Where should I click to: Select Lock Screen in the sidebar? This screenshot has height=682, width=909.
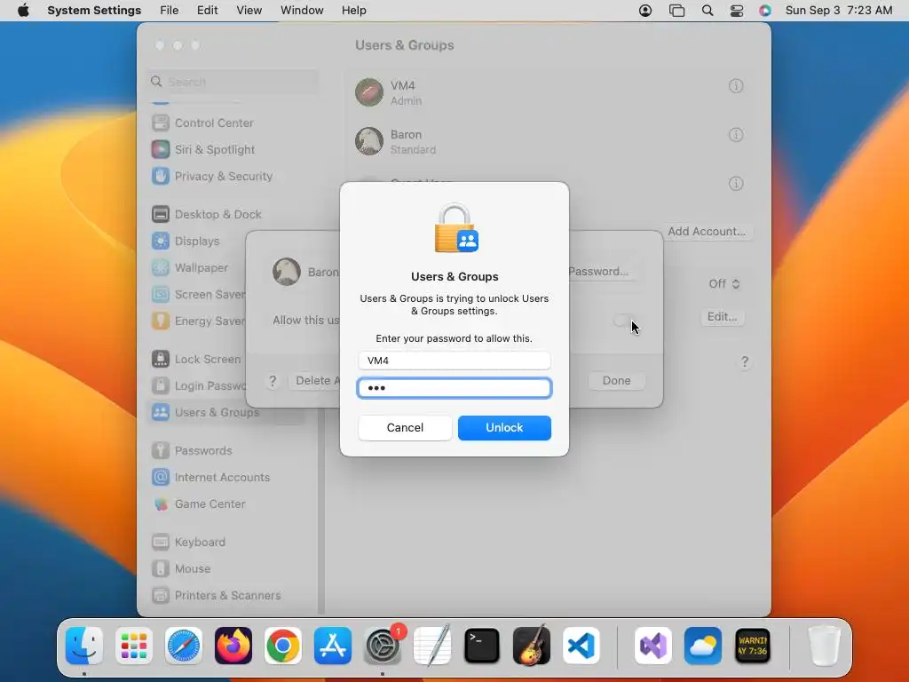coord(196,360)
